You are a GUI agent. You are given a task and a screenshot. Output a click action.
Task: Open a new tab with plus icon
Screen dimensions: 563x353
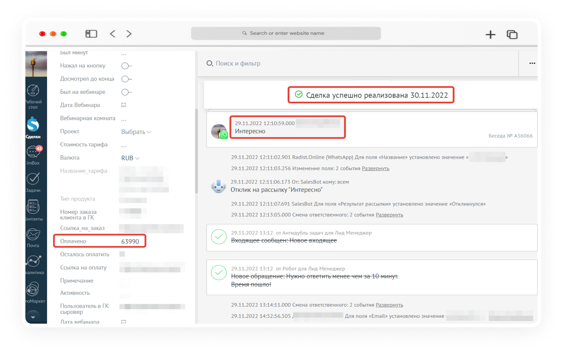(490, 34)
